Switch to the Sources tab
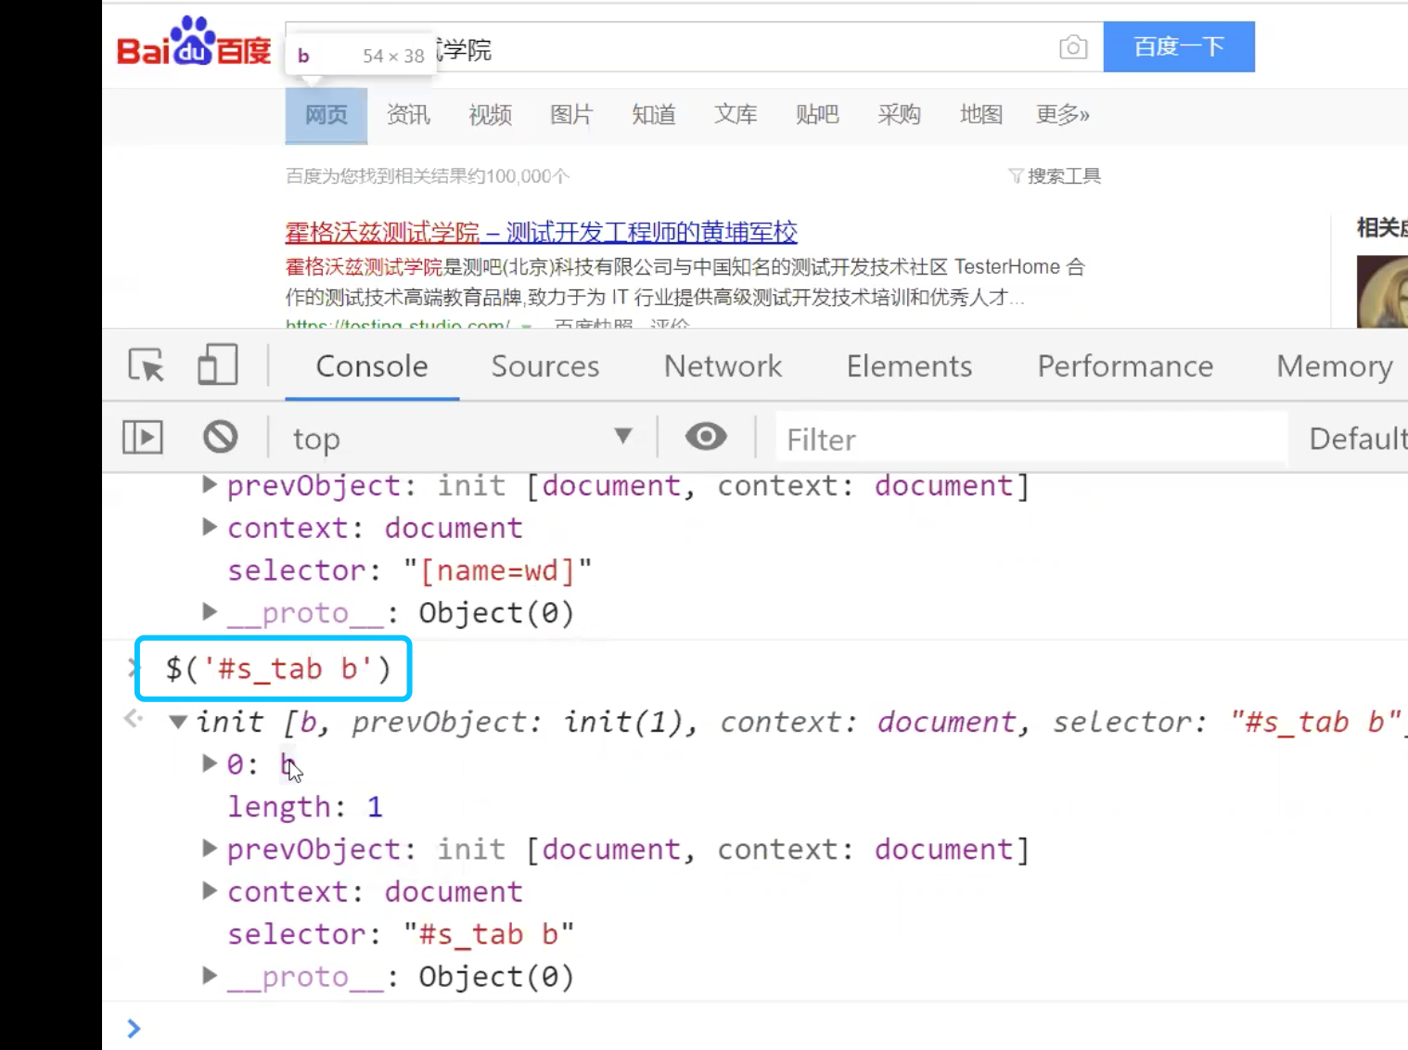1408x1050 pixels. click(x=545, y=366)
